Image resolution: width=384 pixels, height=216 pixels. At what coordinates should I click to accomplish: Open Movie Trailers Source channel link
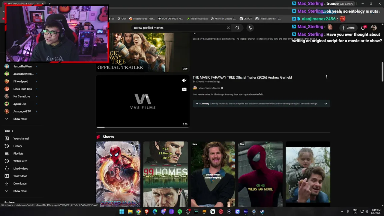(209, 88)
